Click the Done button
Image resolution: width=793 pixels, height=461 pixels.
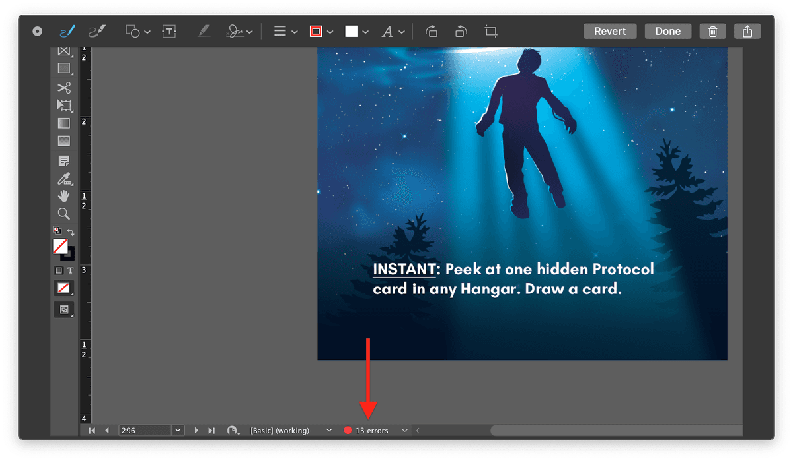click(667, 31)
